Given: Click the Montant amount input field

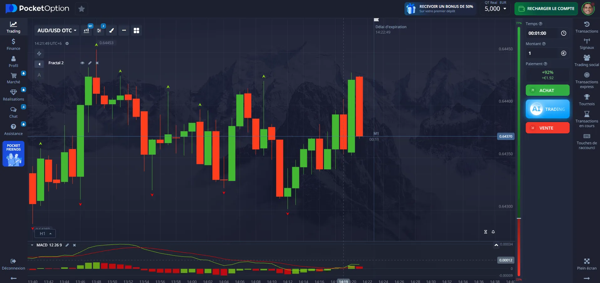Looking at the screenshot, I should (543, 53).
